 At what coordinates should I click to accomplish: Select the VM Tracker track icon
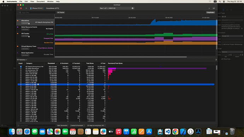coord(18,34)
